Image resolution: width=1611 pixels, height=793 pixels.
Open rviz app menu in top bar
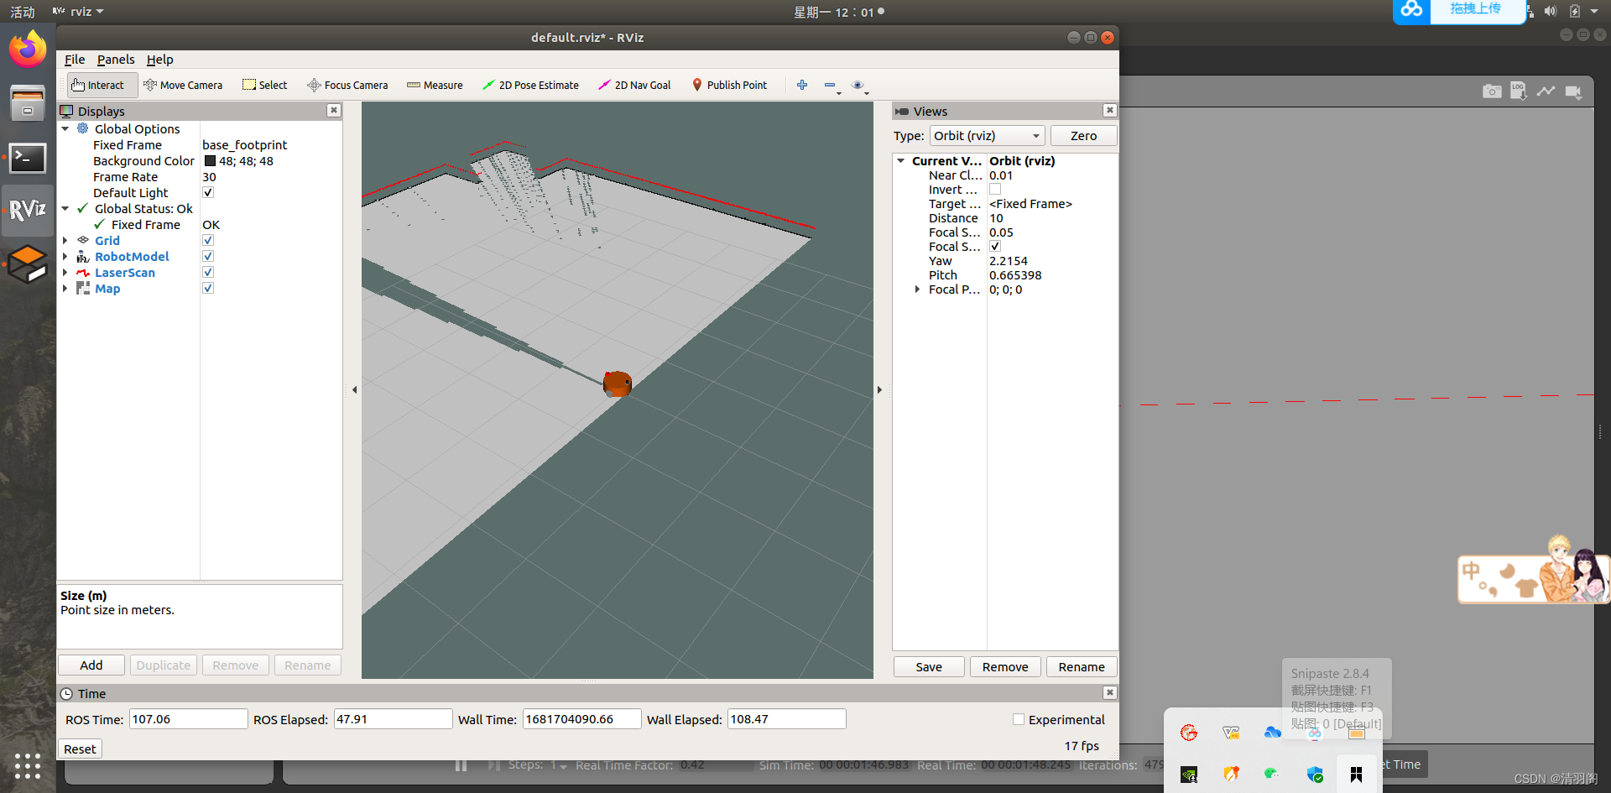click(x=78, y=11)
